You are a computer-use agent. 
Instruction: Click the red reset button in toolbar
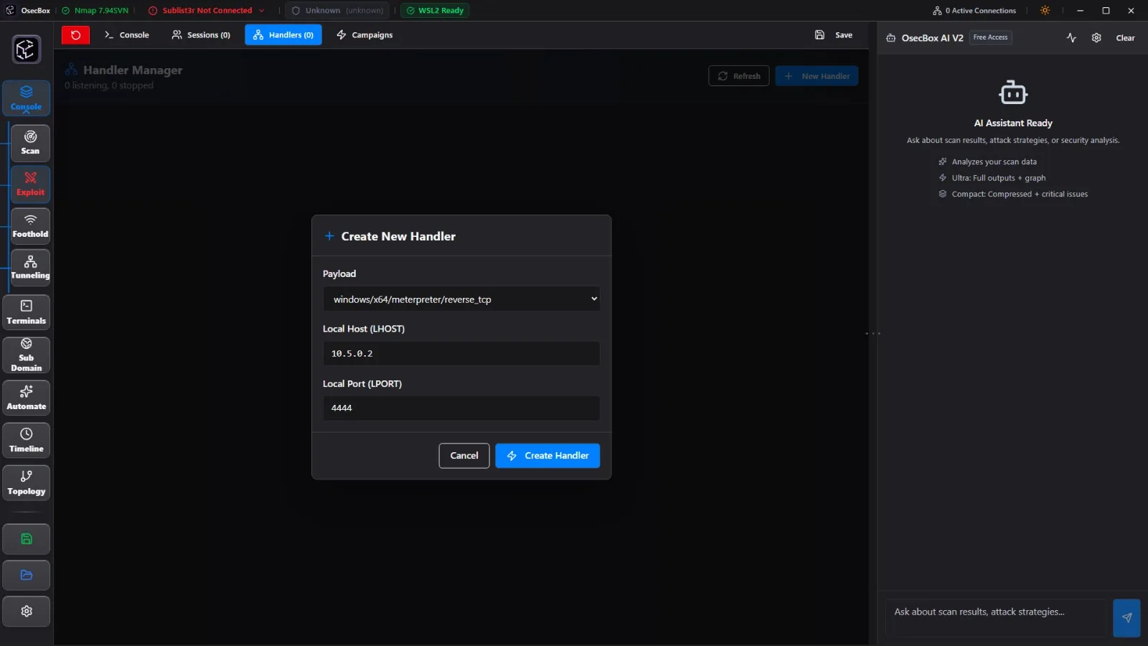75,34
